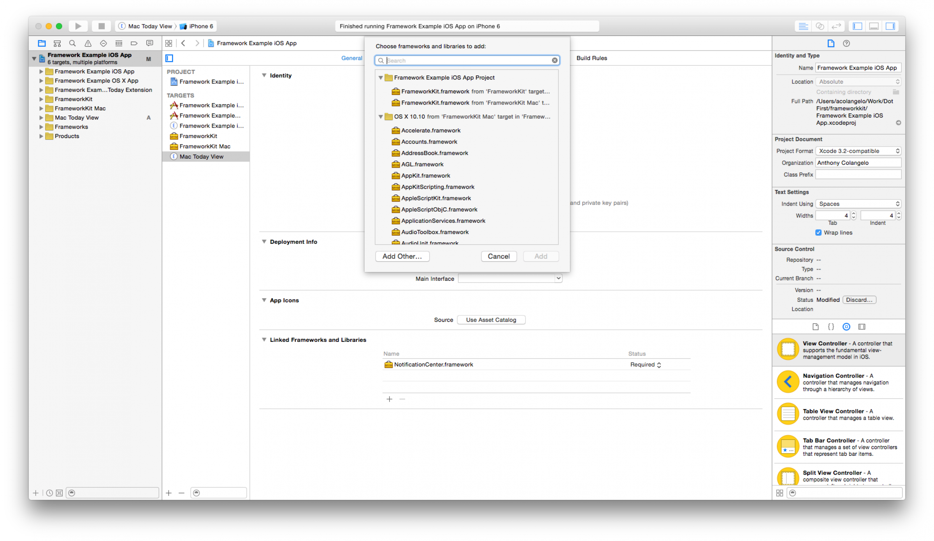Add a new target with plus button
The image size is (934, 541).
point(169,493)
